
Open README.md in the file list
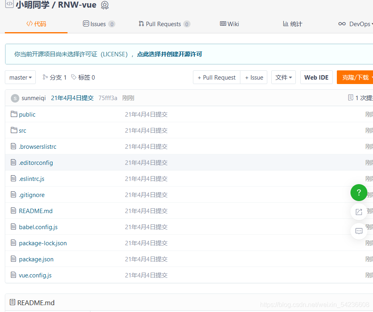pos(36,211)
